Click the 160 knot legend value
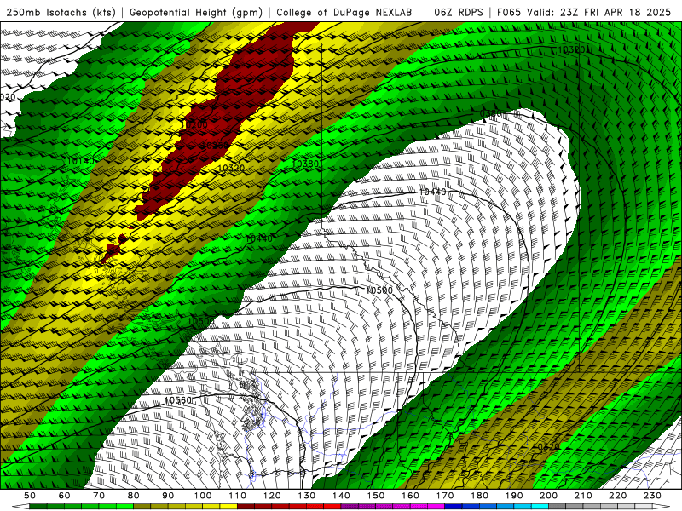 click(x=410, y=496)
